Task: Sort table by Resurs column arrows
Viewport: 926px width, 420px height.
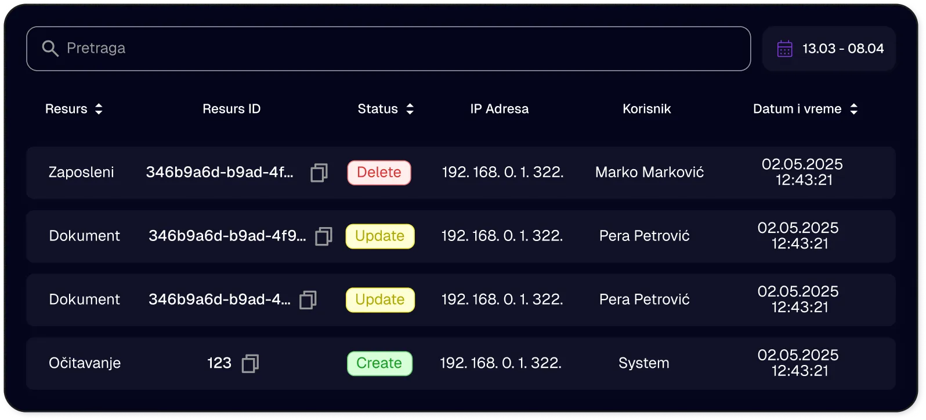Action: [x=99, y=109]
